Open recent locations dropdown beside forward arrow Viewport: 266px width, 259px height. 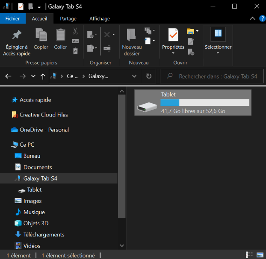point(33,76)
